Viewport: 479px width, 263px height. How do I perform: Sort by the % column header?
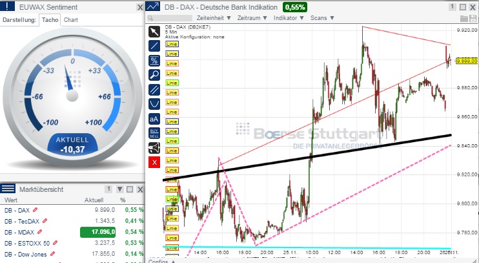[123, 200]
